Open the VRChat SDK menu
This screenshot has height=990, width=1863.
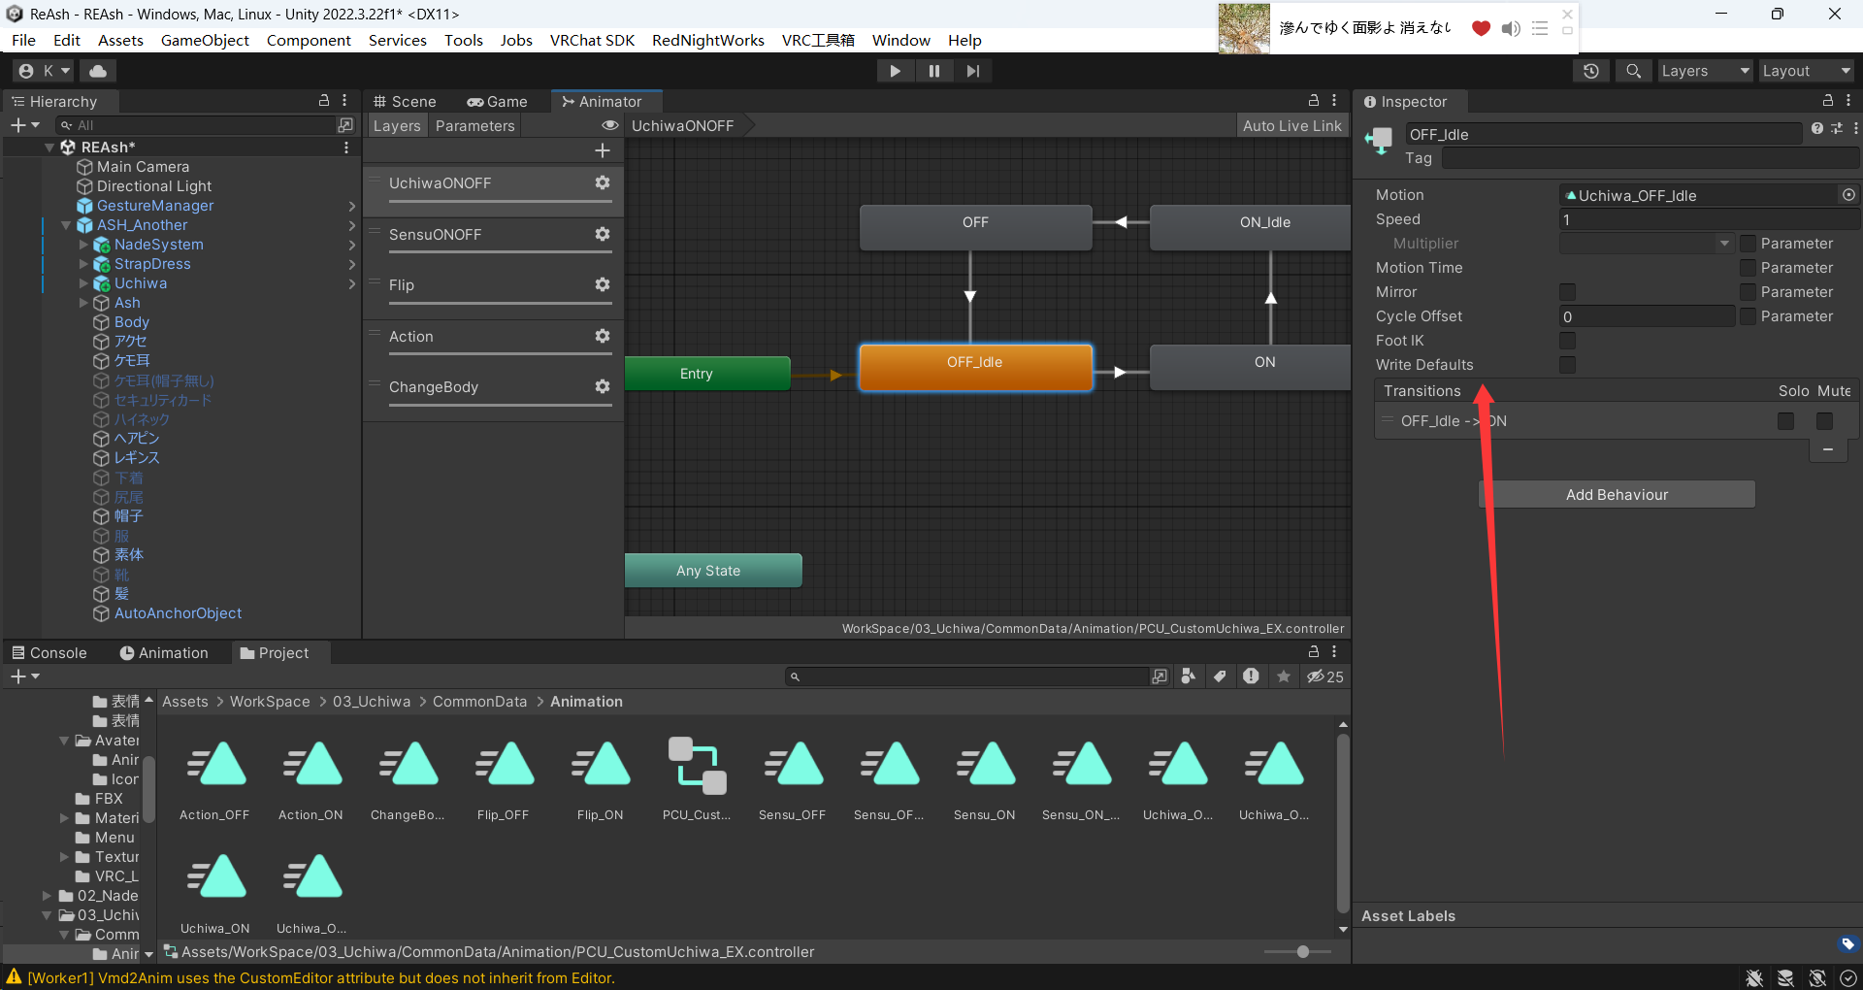click(x=592, y=40)
